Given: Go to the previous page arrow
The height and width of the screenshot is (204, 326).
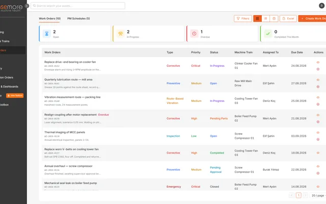Looking at the screenshot, I should (292, 195).
